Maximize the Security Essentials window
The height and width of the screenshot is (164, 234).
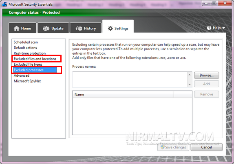214,3
